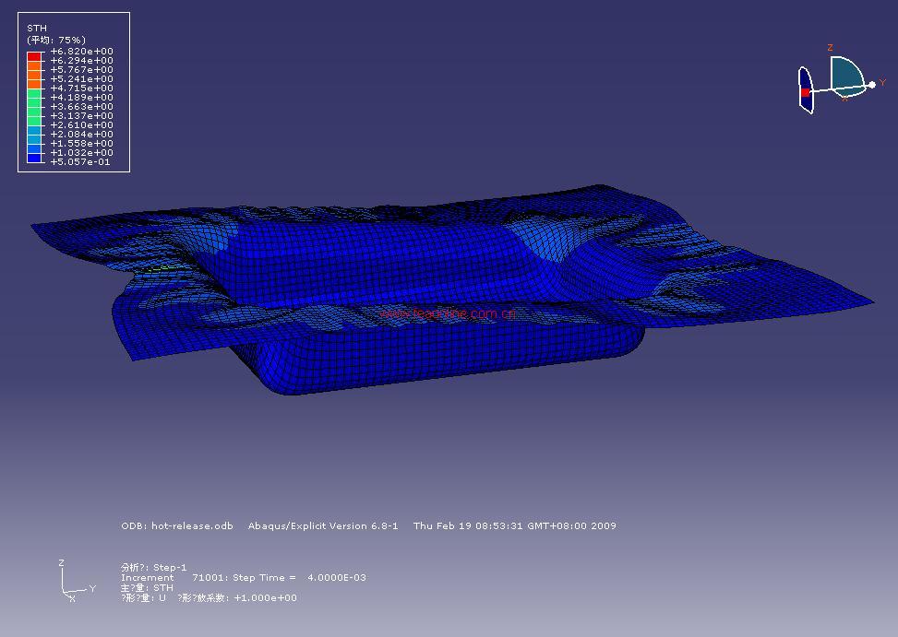Click the green swatch beside +3.663e+00

[34, 107]
